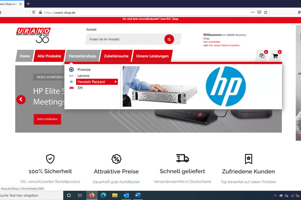Open the Unsere Leistungen navigation tab

click(x=152, y=56)
